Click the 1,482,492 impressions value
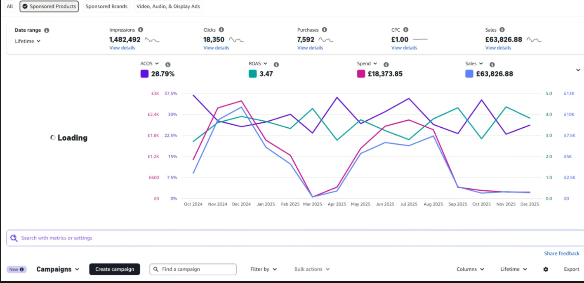This screenshot has width=584, height=283. tap(125, 40)
